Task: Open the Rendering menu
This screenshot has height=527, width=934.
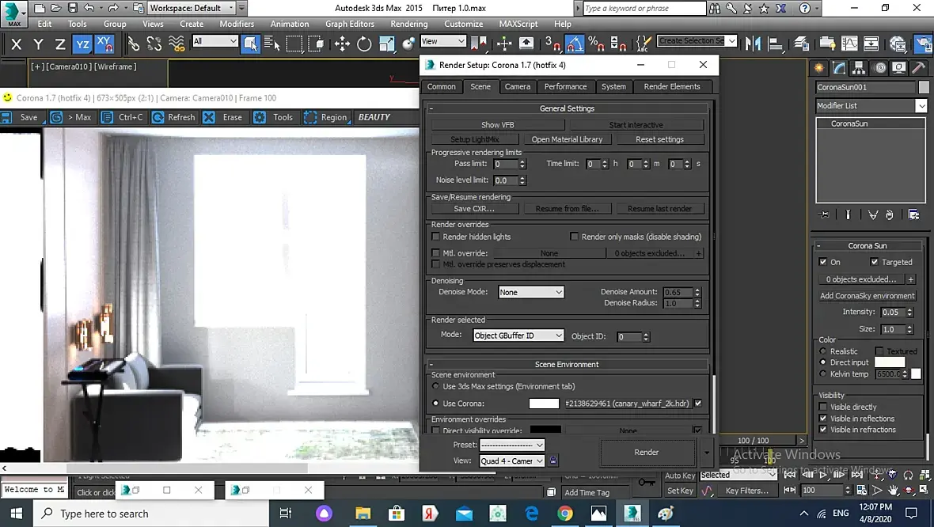Action: (x=408, y=24)
